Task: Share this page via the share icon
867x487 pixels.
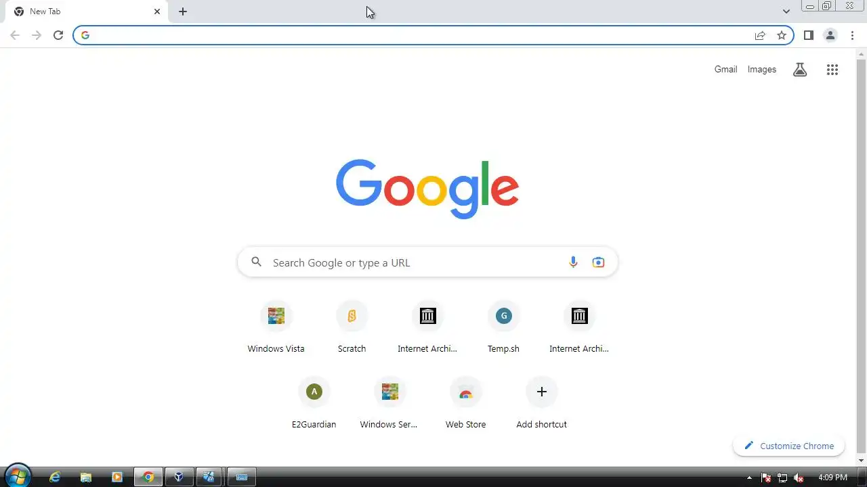Action: pos(760,35)
